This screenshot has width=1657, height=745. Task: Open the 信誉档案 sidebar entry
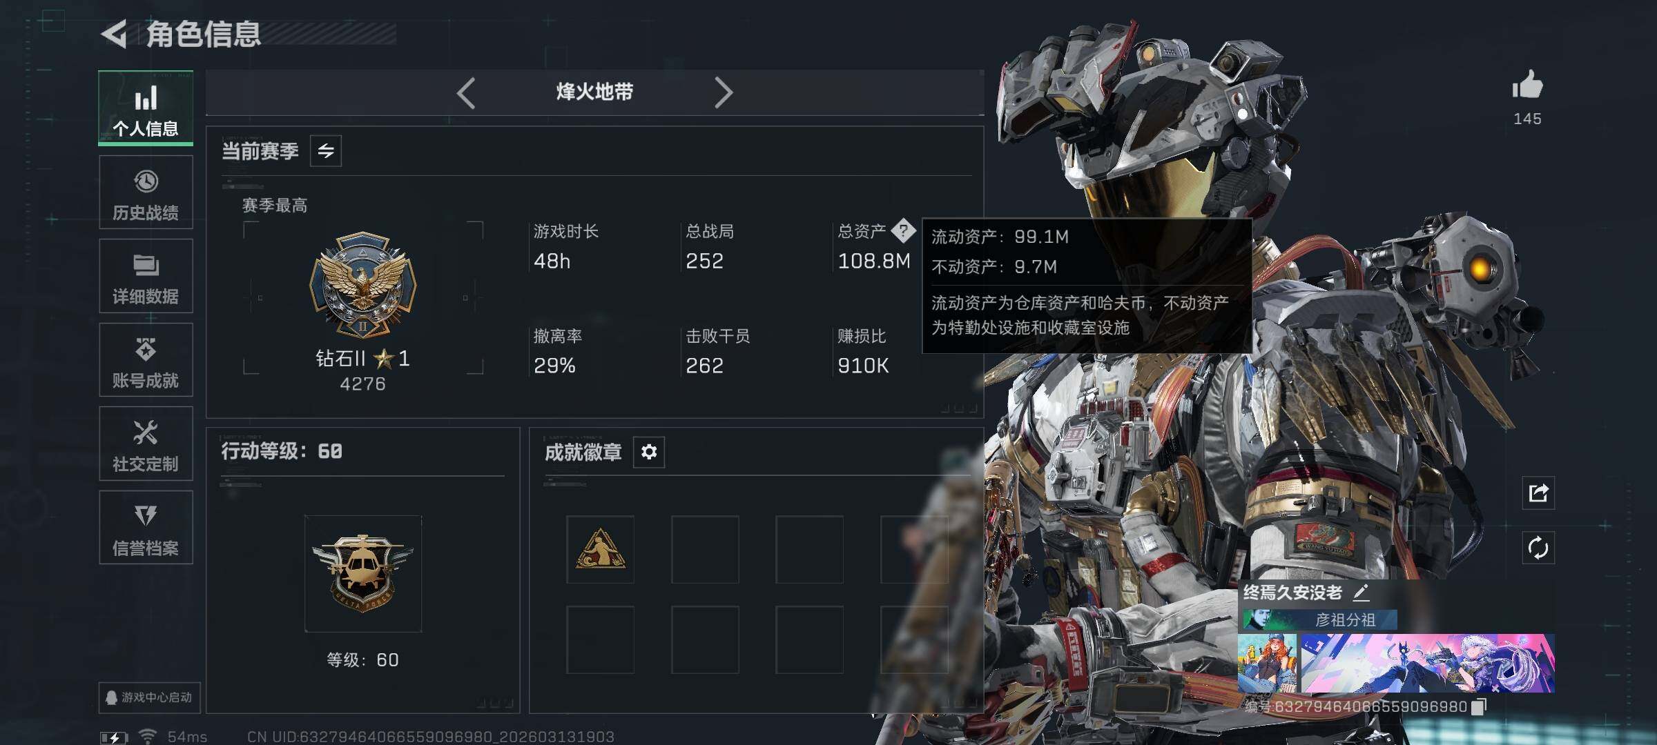point(146,528)
